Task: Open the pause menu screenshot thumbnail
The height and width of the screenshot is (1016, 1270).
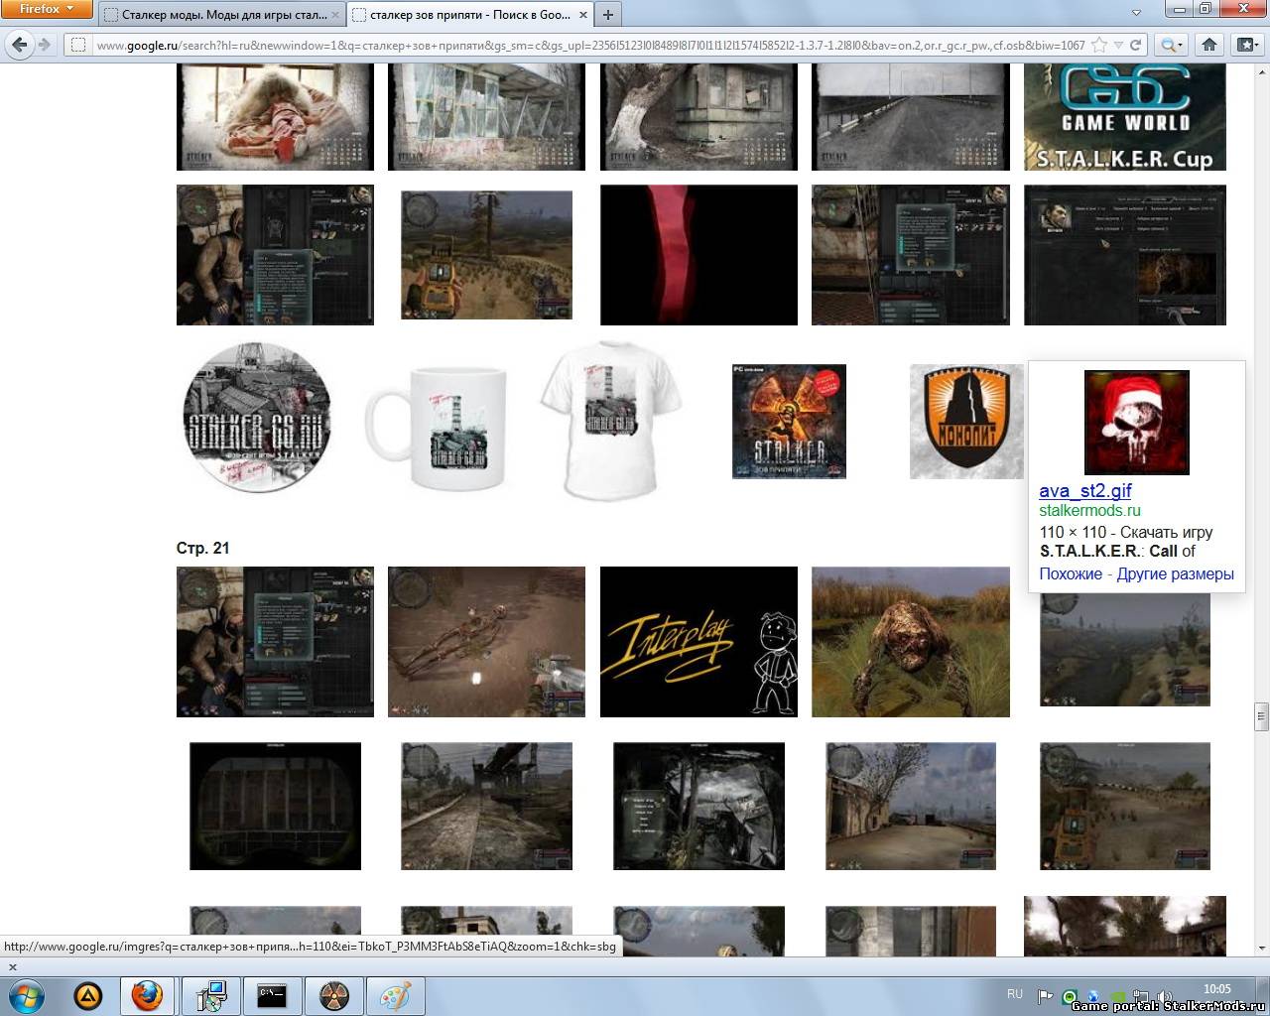Action: pyautogui.click(x=698, y=806)
